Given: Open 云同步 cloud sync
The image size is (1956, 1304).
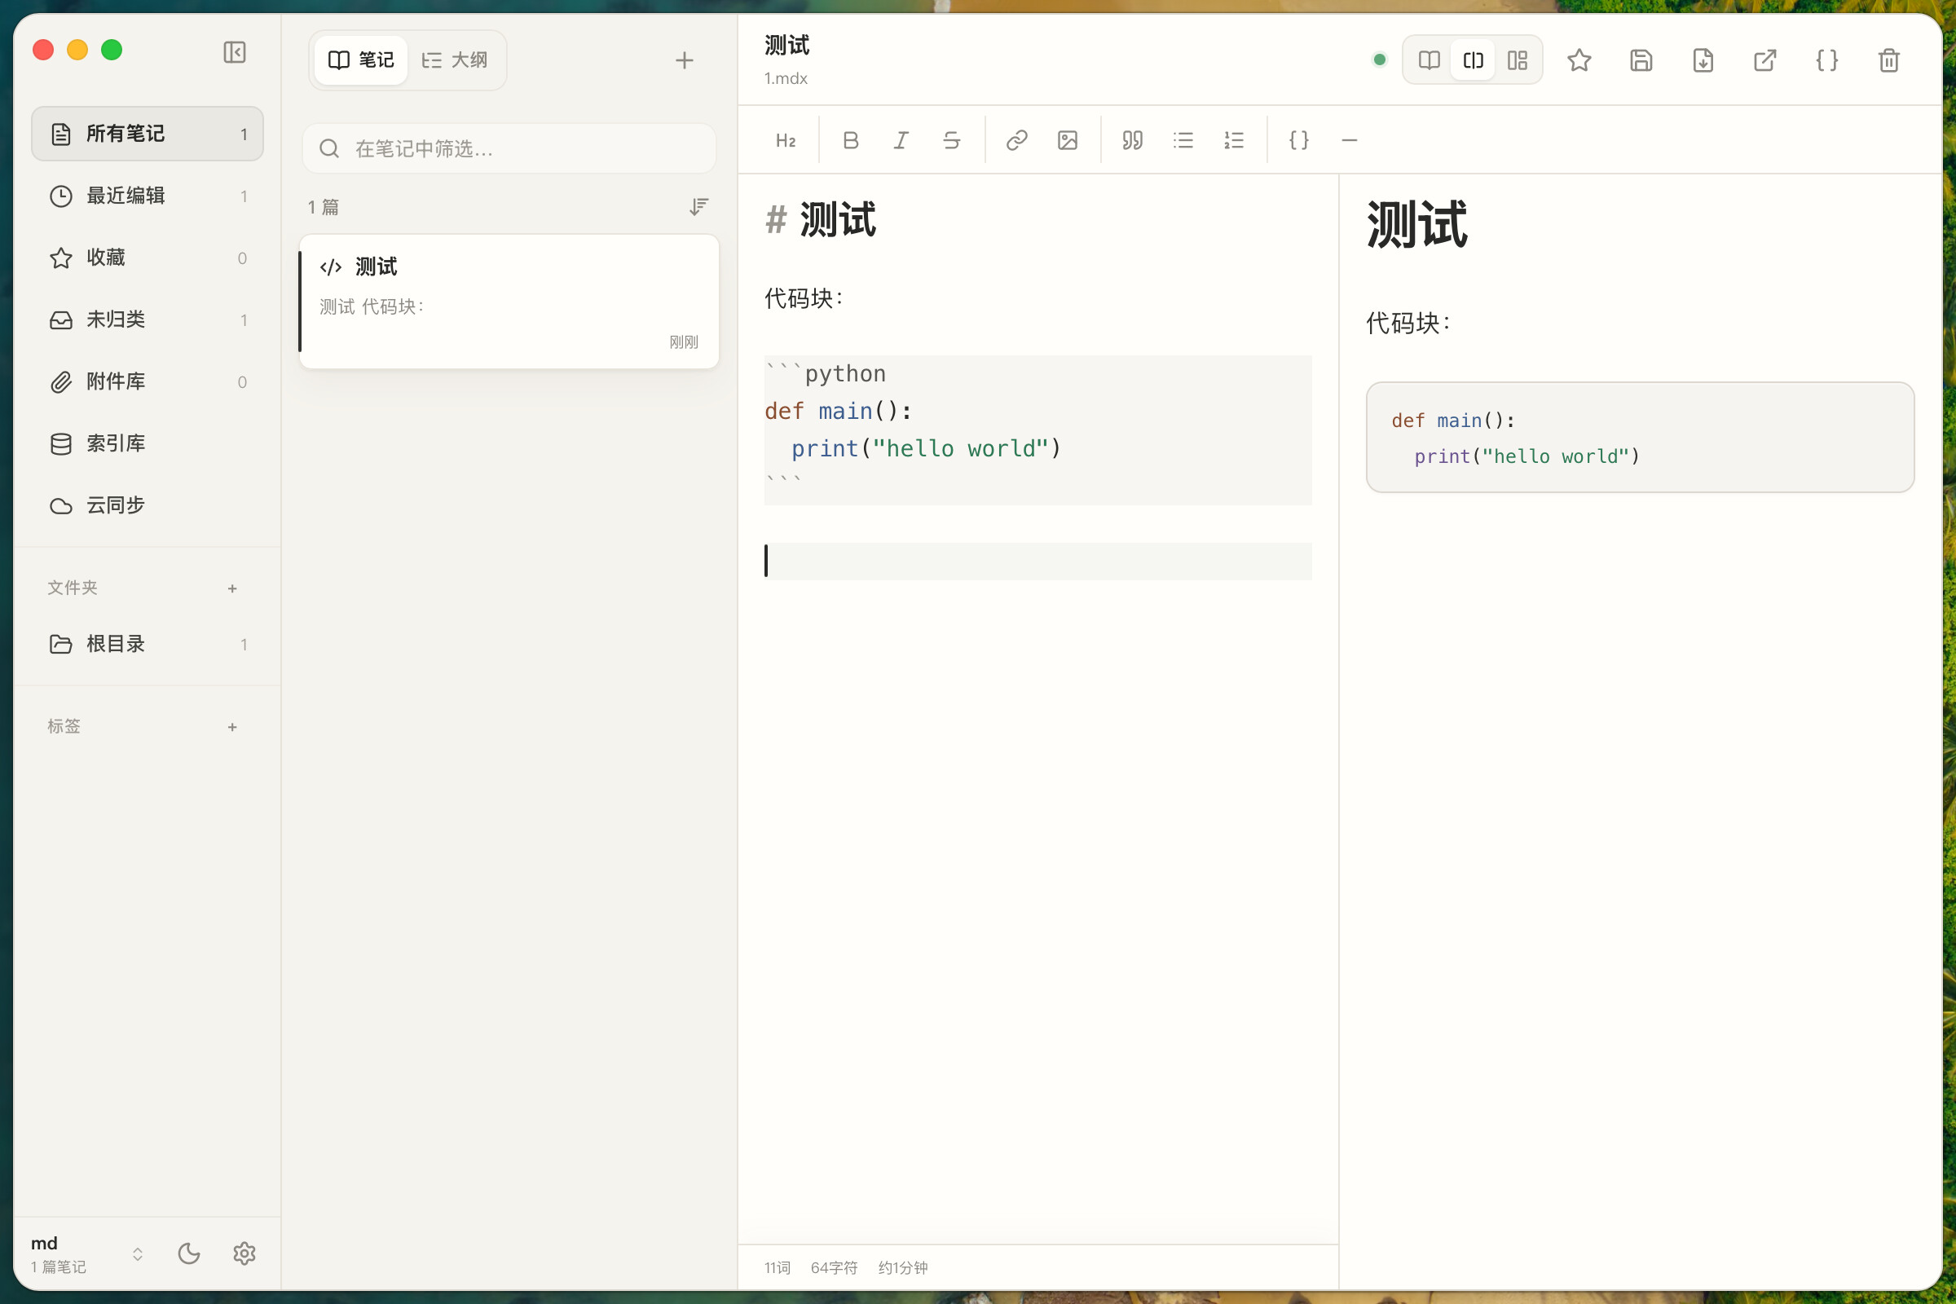Looking at the screenshot, I should coord(148,505).
